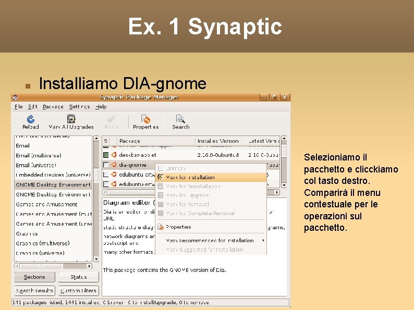The width and height of the screenshot is (414, 310).
Task: Click sections horizontal scrollbar thumb
Action: click(x=42, y=266)
